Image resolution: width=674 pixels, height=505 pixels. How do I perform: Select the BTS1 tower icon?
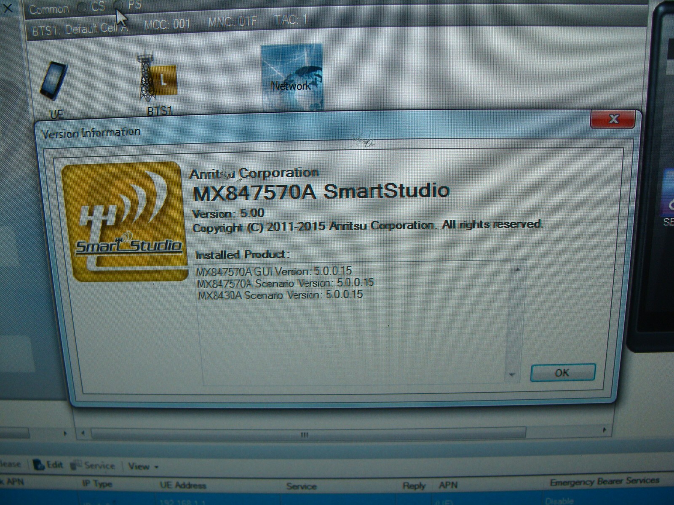click(x=157, y=79)
